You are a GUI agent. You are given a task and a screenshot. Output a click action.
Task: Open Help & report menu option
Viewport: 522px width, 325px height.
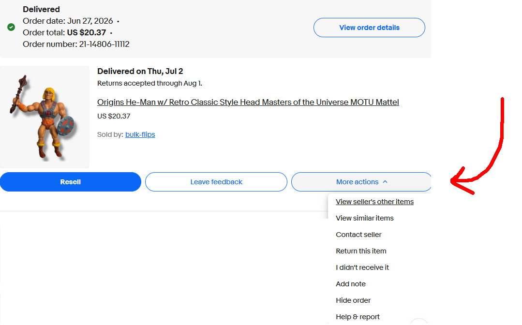(x=358, y=317)
